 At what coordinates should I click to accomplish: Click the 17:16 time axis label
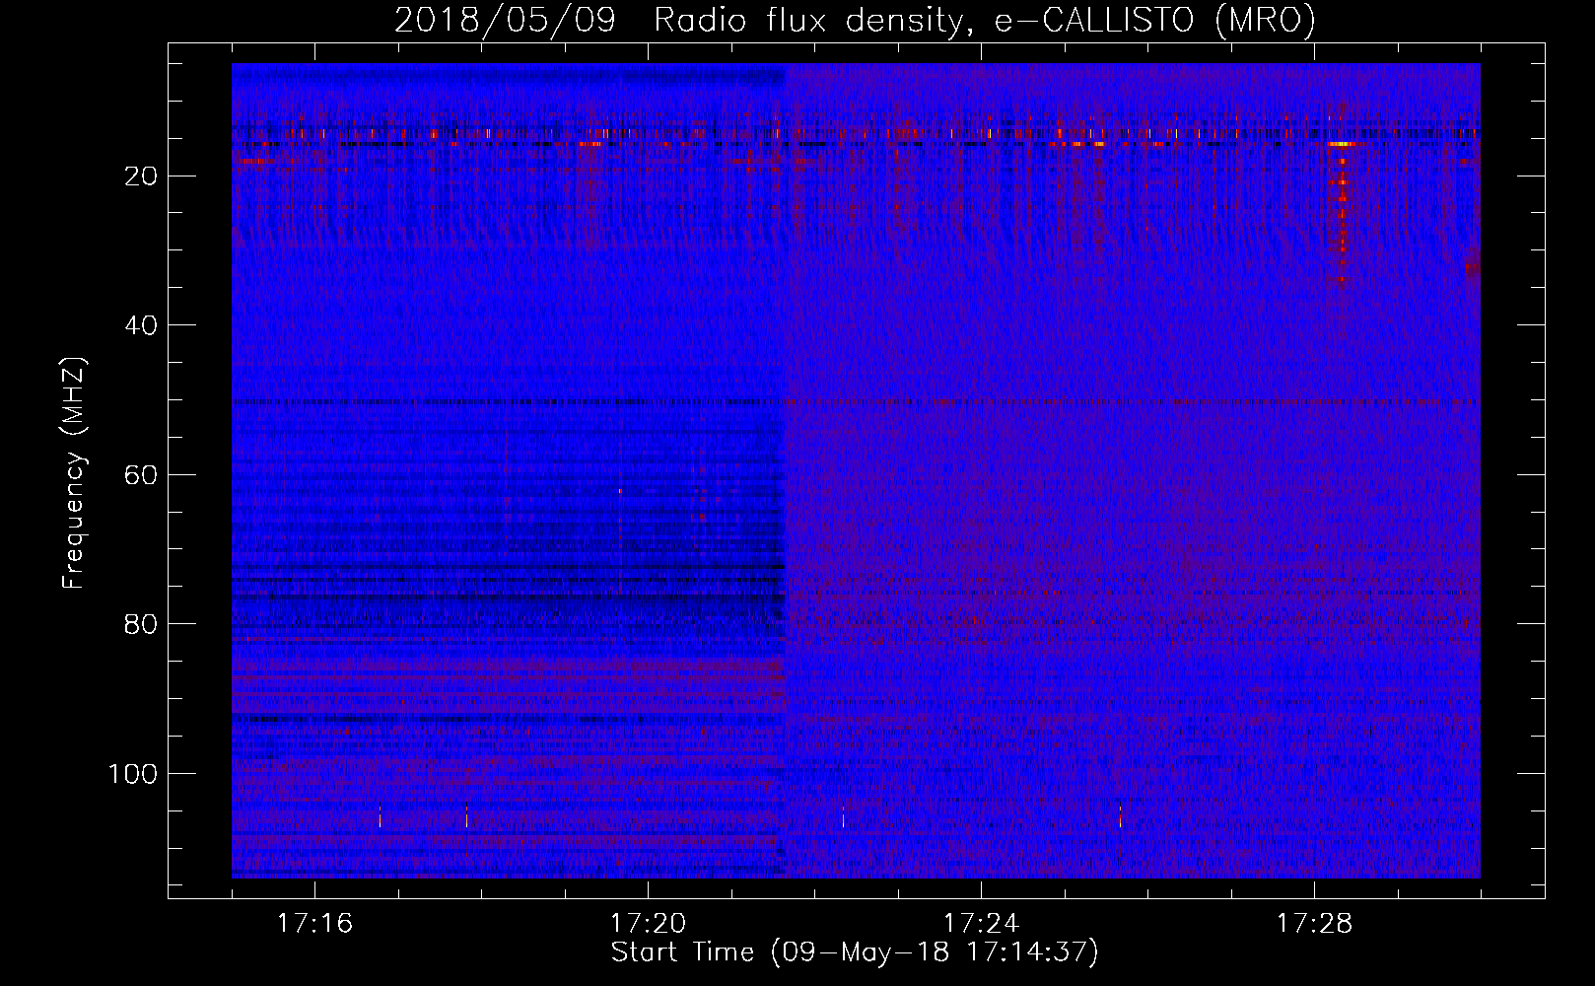tap(314, 924)
